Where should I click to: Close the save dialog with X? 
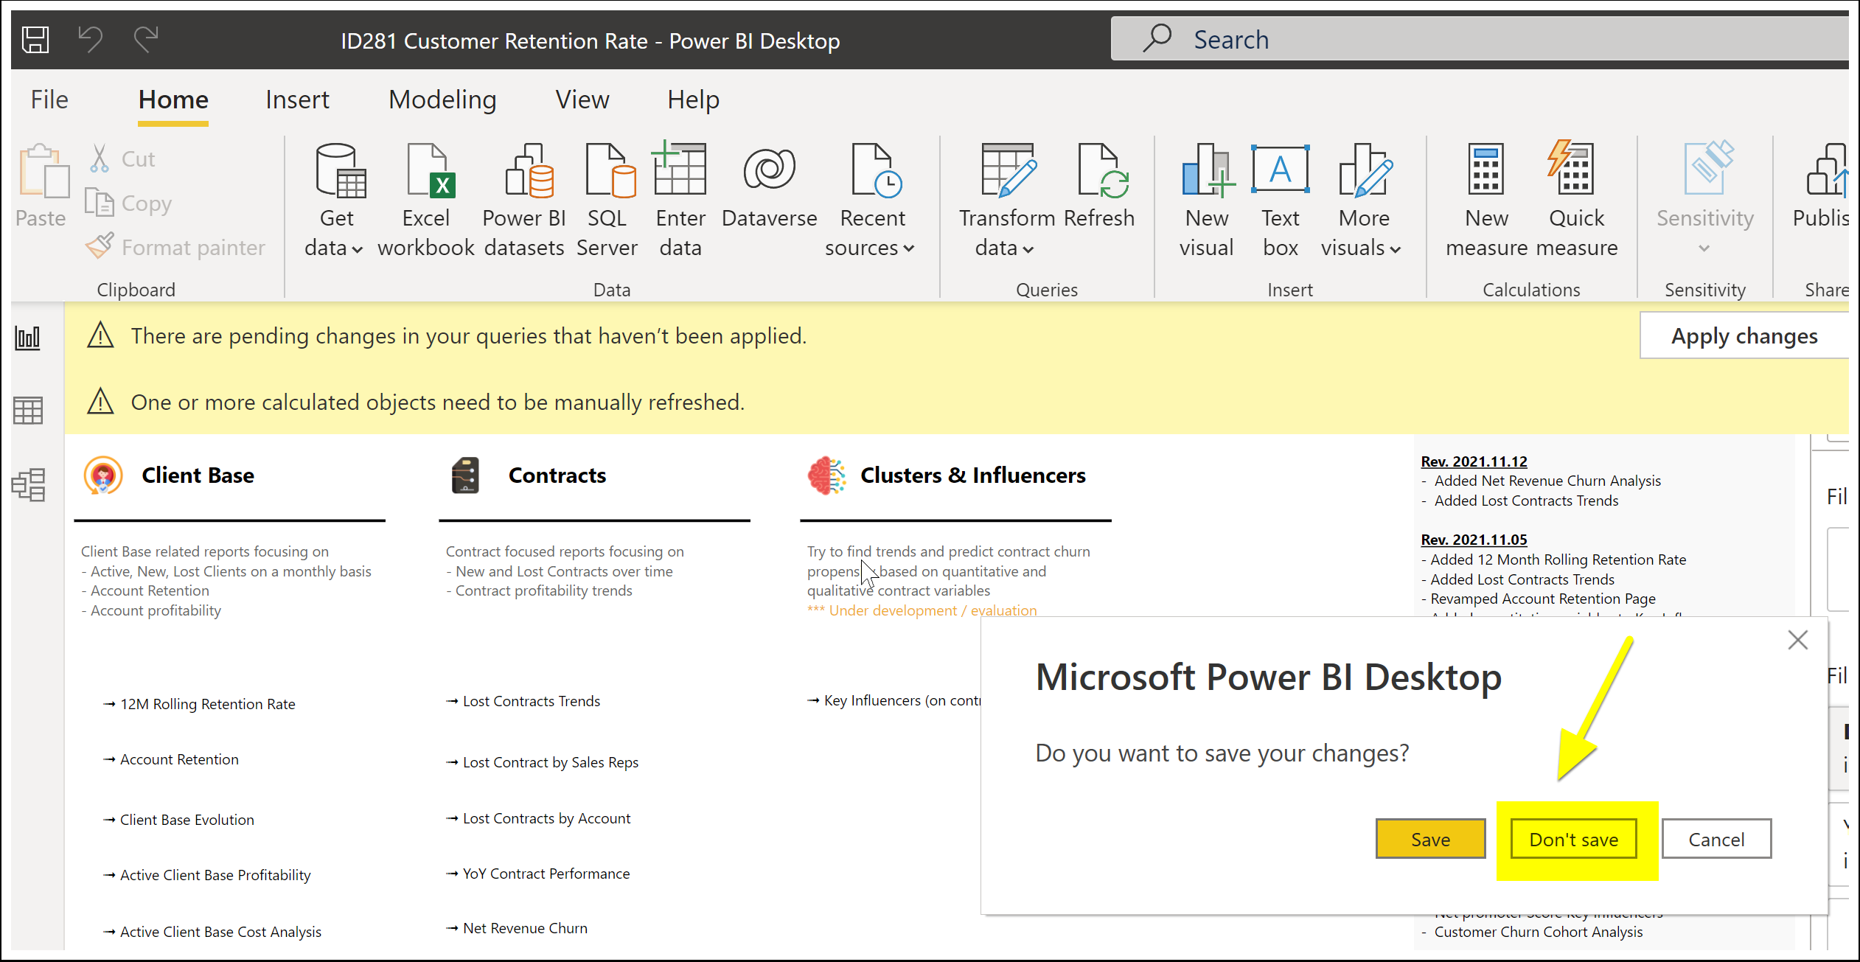pos(1798,640)
